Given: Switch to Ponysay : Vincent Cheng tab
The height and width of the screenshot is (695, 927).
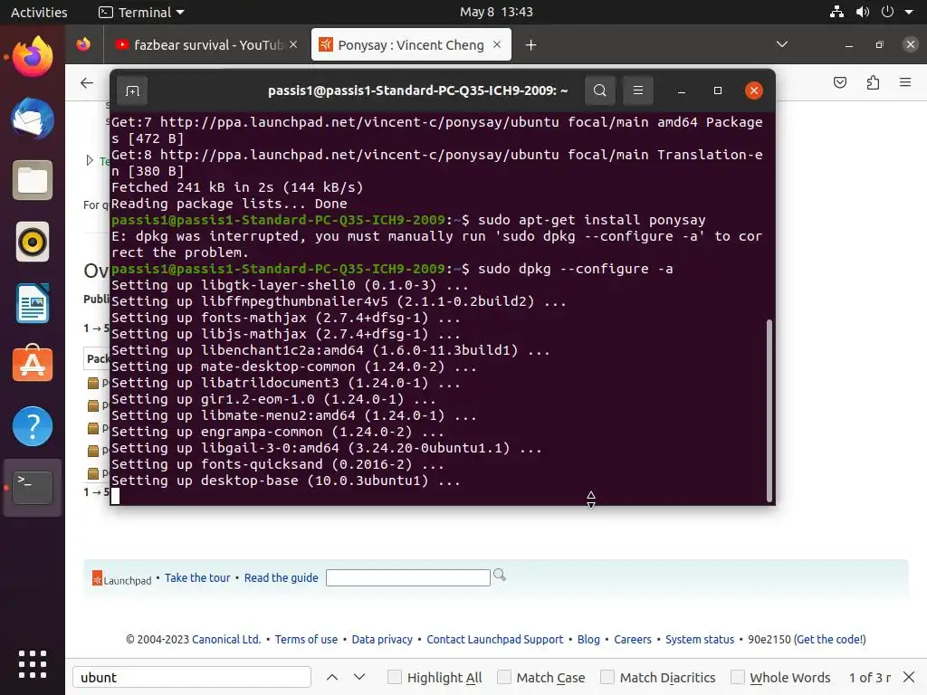Looking at the screenshot, I should pos(411,45).
